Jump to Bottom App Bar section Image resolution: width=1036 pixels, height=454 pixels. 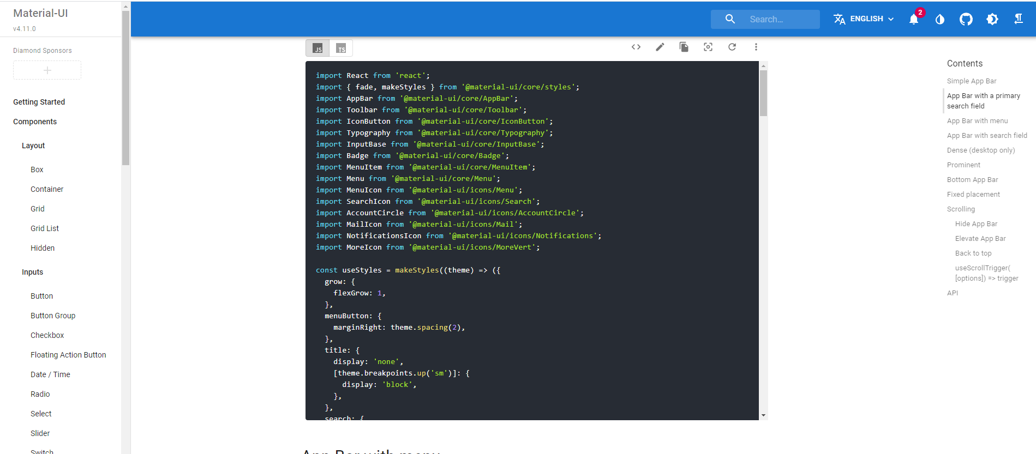(973, 180)
